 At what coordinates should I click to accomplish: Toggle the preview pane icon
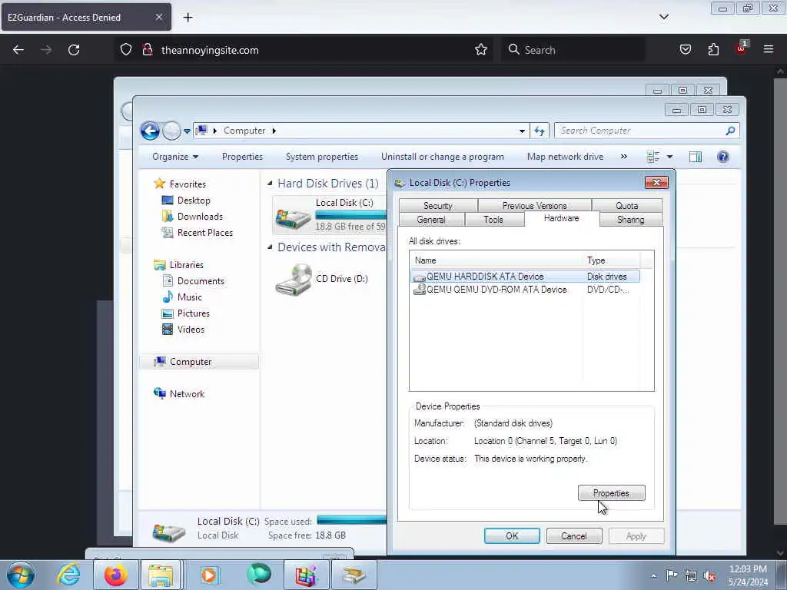(x=695, y=157)
